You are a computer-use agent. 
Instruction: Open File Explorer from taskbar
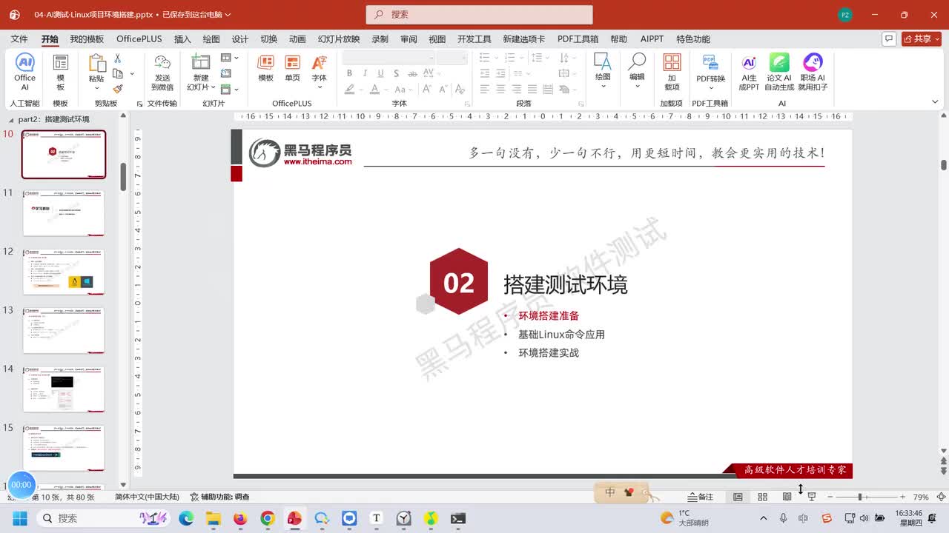tap(214, 518)
